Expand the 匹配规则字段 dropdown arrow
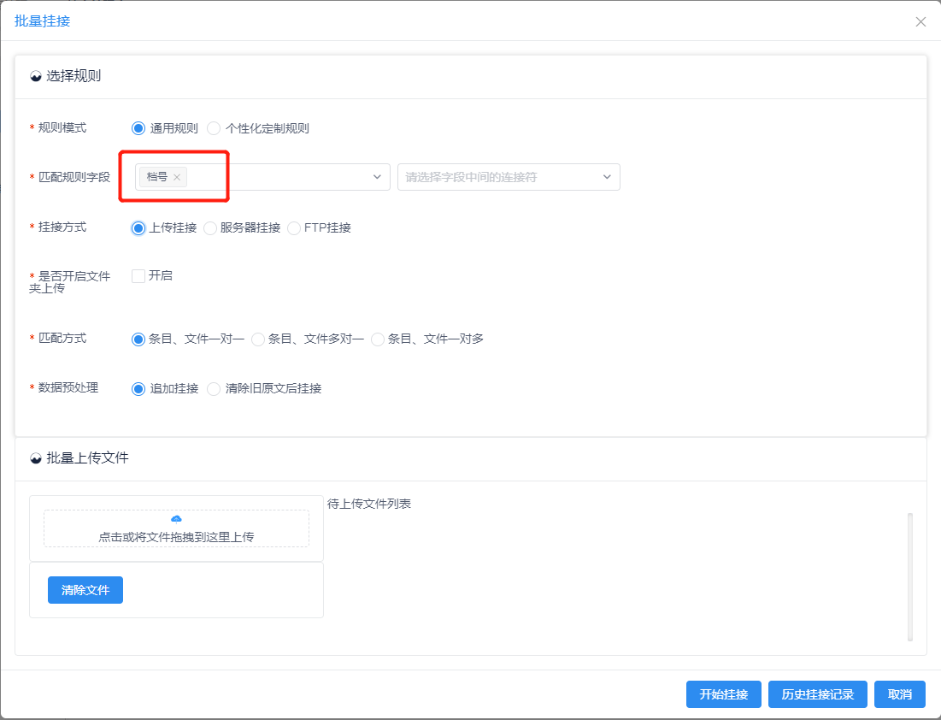 coord(376,177)
